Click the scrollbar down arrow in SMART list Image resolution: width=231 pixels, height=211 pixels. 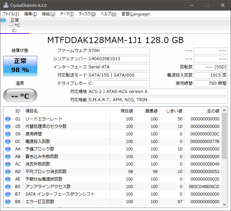[224, 204]
